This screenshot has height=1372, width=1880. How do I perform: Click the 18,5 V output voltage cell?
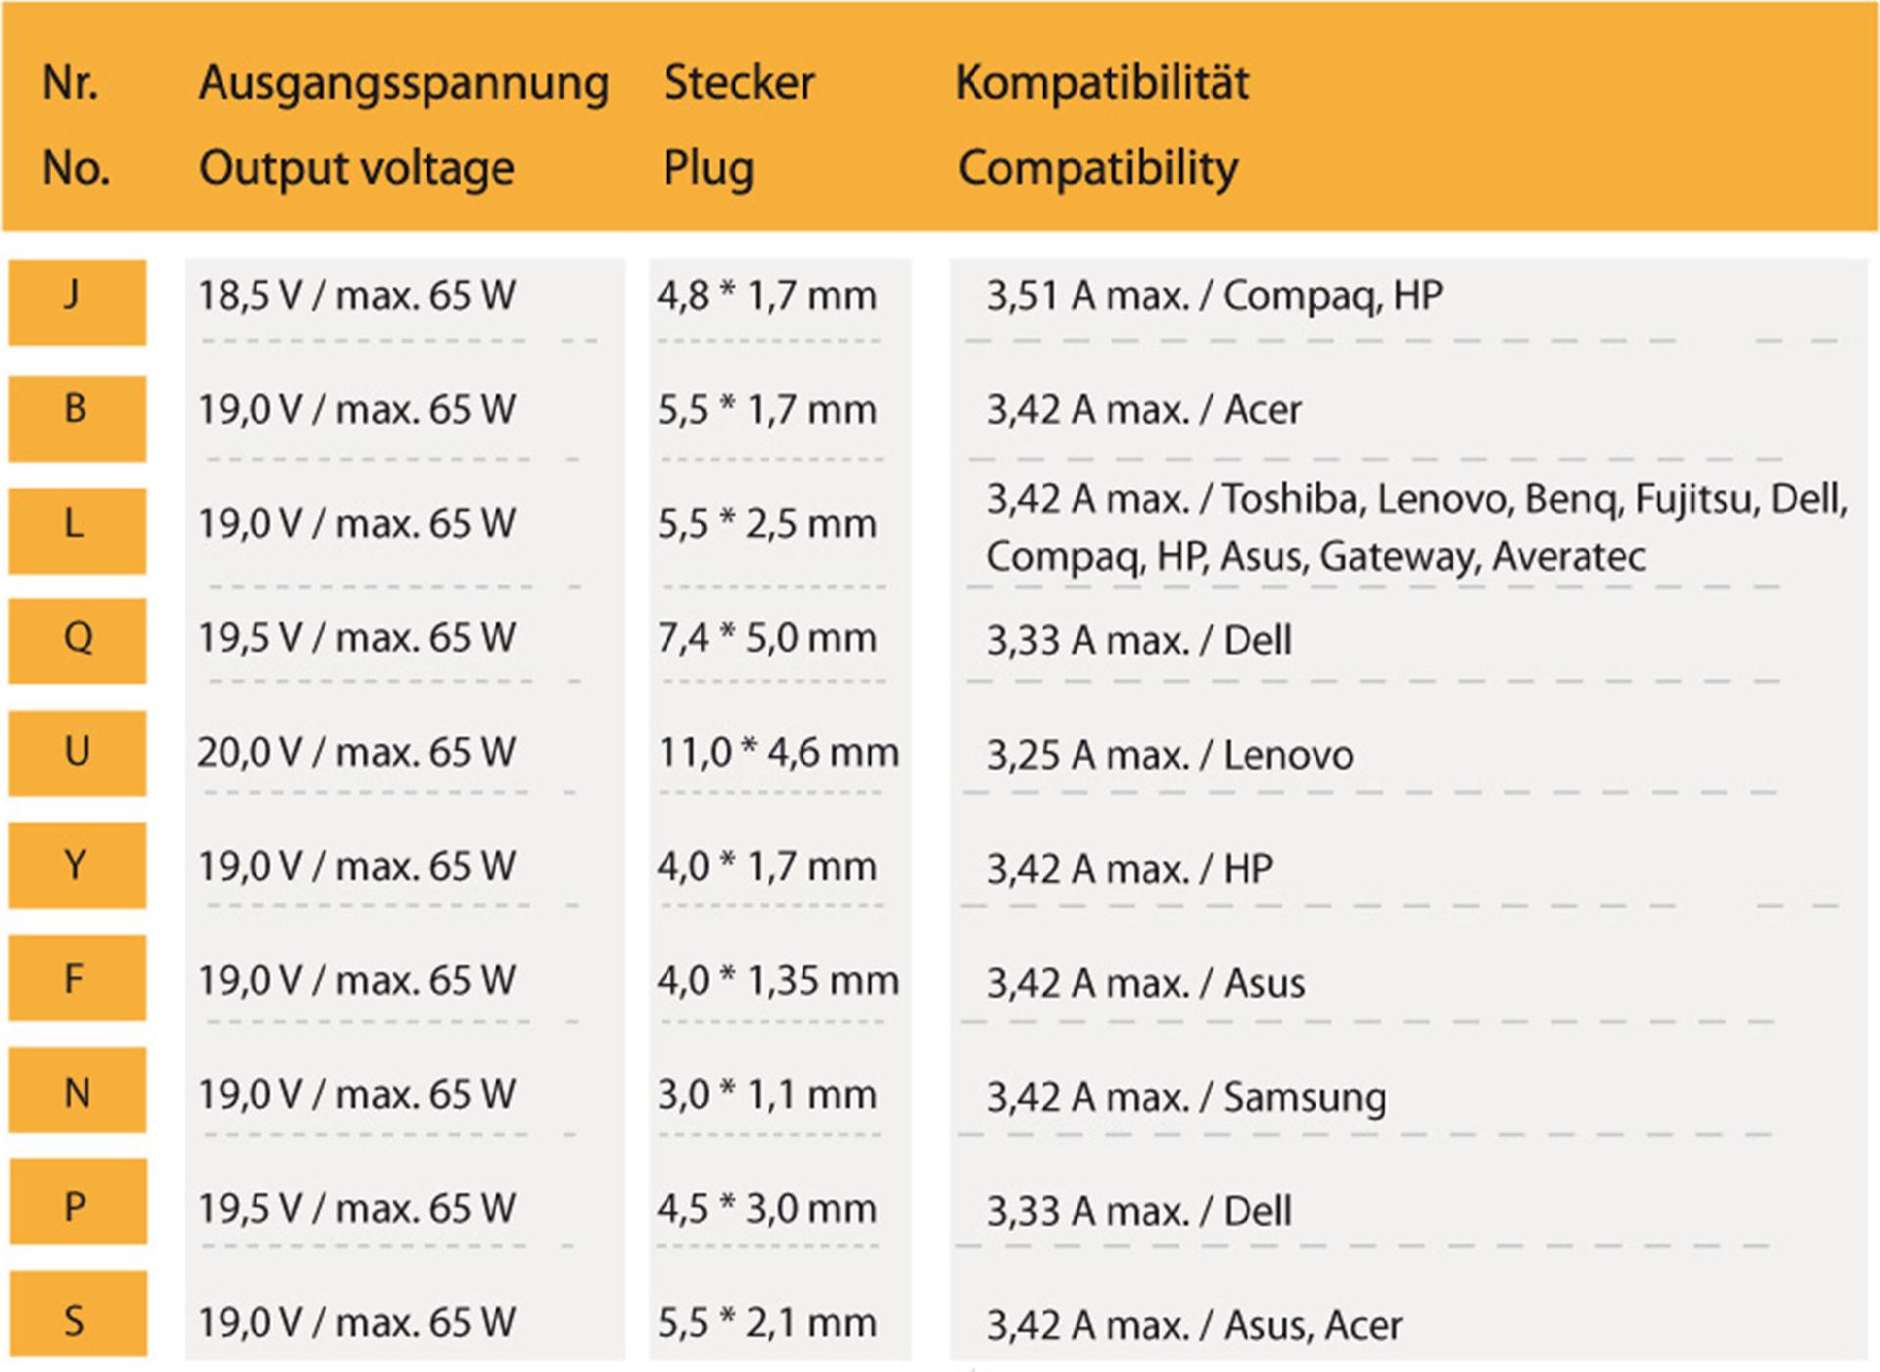[x=356, y=296]
